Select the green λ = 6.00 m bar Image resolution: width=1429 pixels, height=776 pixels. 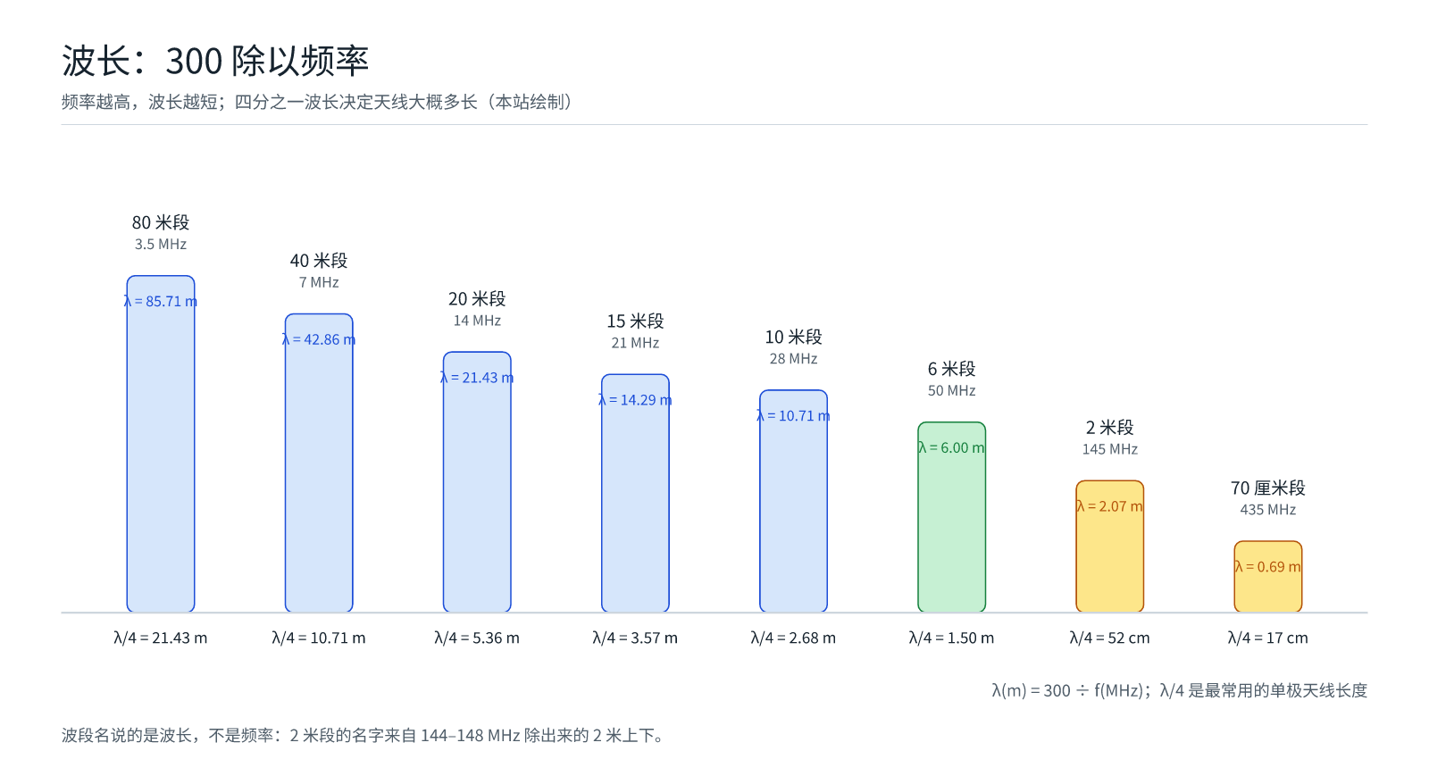click(952, 517)
